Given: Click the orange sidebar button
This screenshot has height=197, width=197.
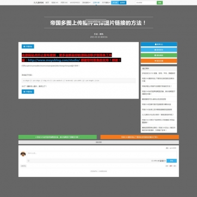Looking at the screenshot, I should pyautogui.click(x=159, y=61).
